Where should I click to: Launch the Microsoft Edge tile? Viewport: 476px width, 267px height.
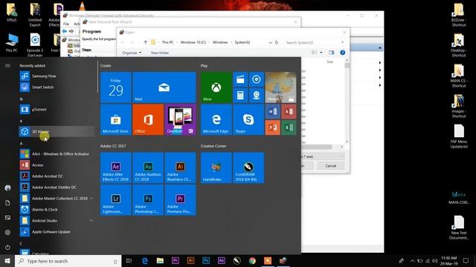(216, 119)
